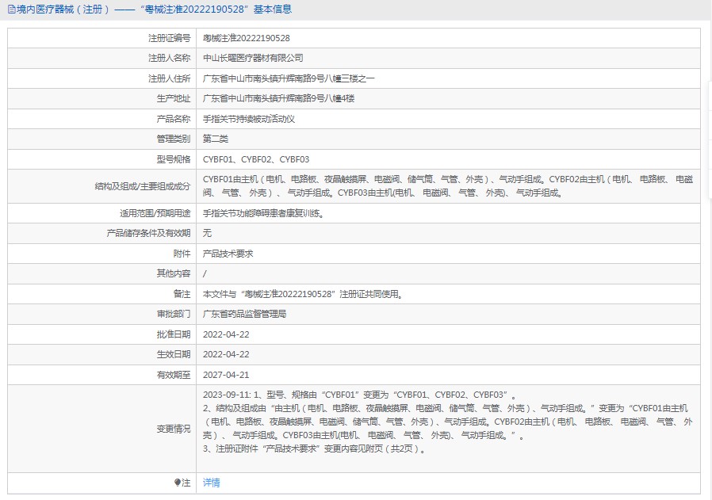Click storage conditions value 无
712x500 pixels.
(207, 233)
